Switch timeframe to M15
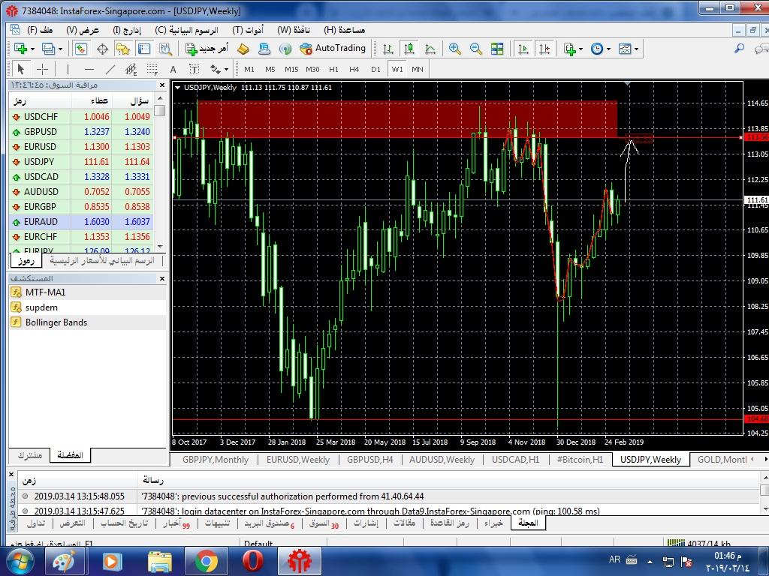Viewport: 769px width, 576px height. pyautogui.click(x=291, y=69)
